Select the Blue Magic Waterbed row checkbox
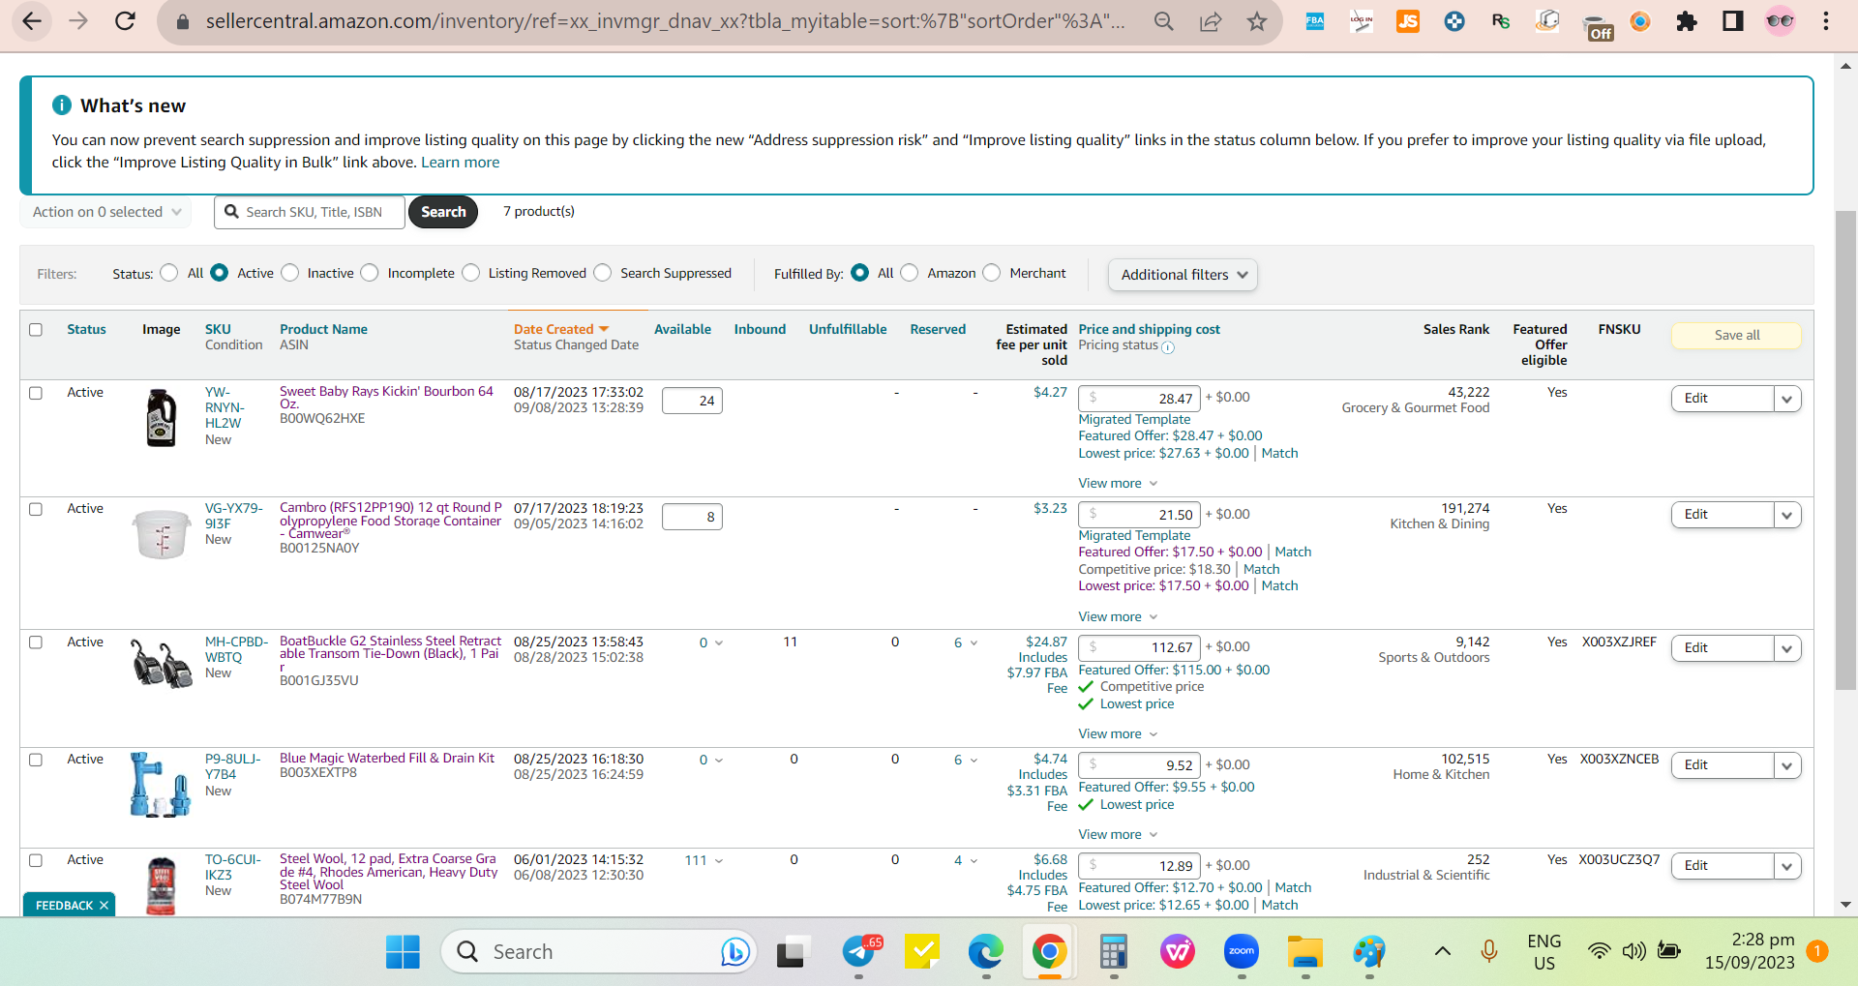 click(36, 760)
